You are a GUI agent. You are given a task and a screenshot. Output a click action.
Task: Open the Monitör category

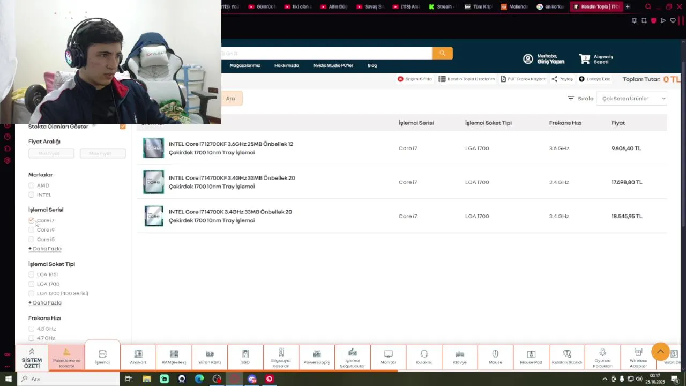(388, 357)
